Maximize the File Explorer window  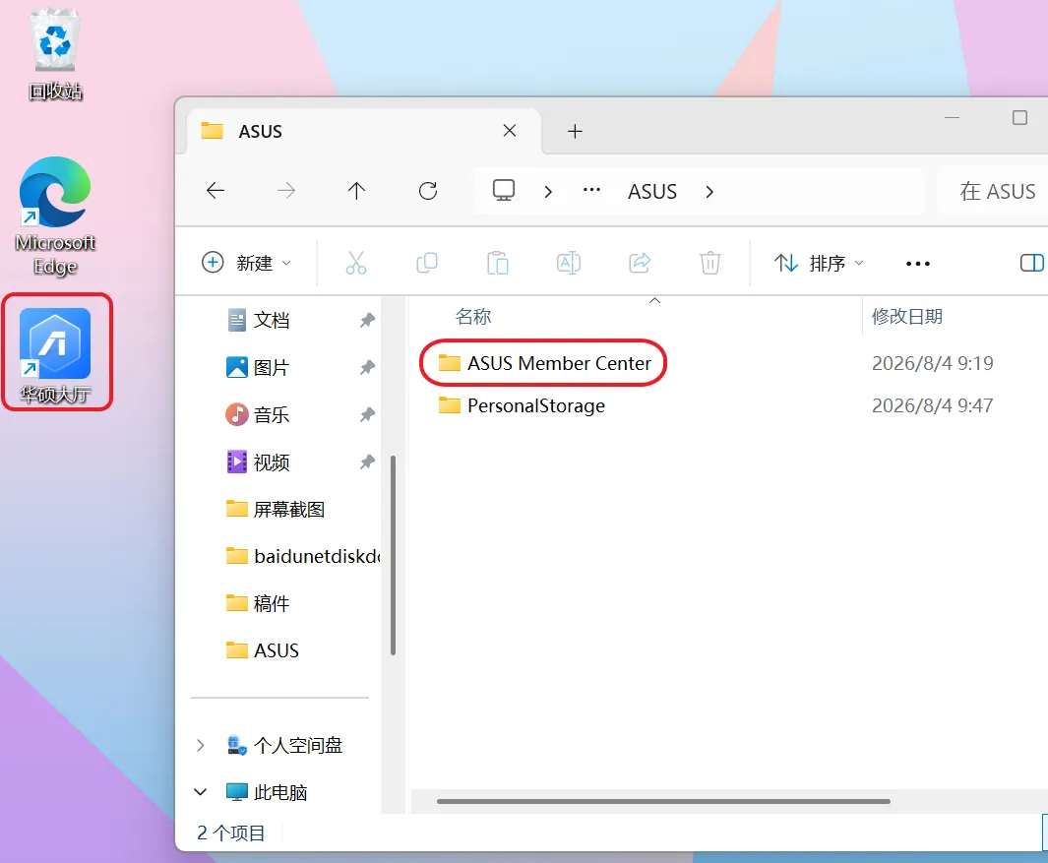[1019, 118]
